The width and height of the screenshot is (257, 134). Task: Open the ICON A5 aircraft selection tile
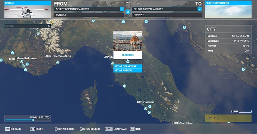point(28,9)
